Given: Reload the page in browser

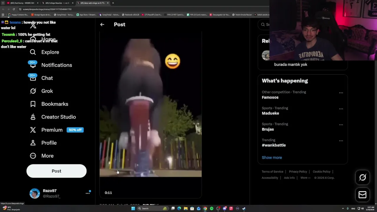Looking at the screenshot, I should pyautogui.click(x=14, y=9).
